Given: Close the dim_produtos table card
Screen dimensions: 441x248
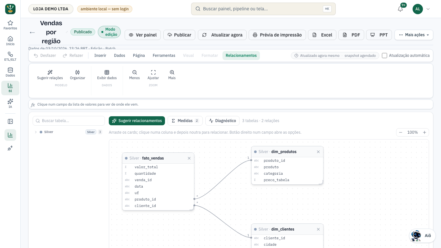Looking at the screenshot, I should point(318,152).
